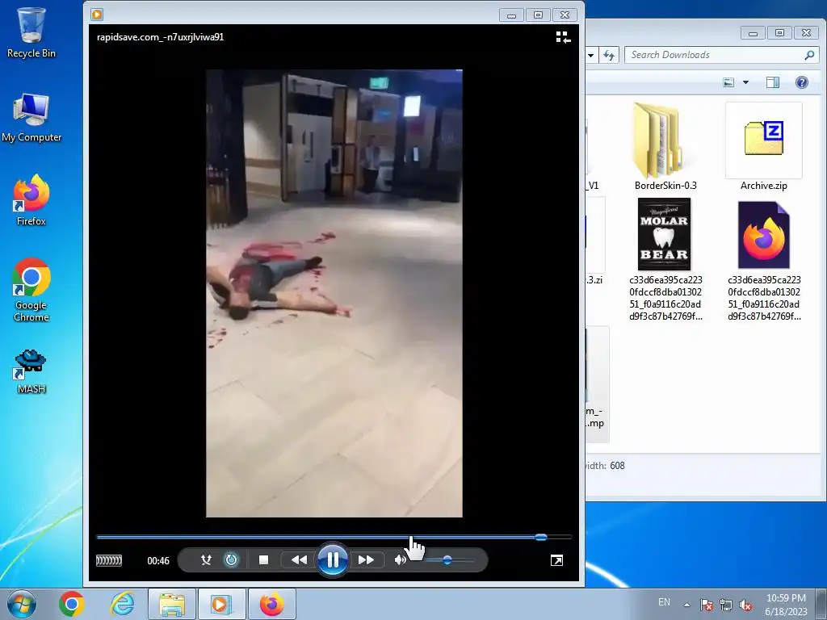
Task: Click refresh button in Downloads address bar
Action: pos(609,55)
